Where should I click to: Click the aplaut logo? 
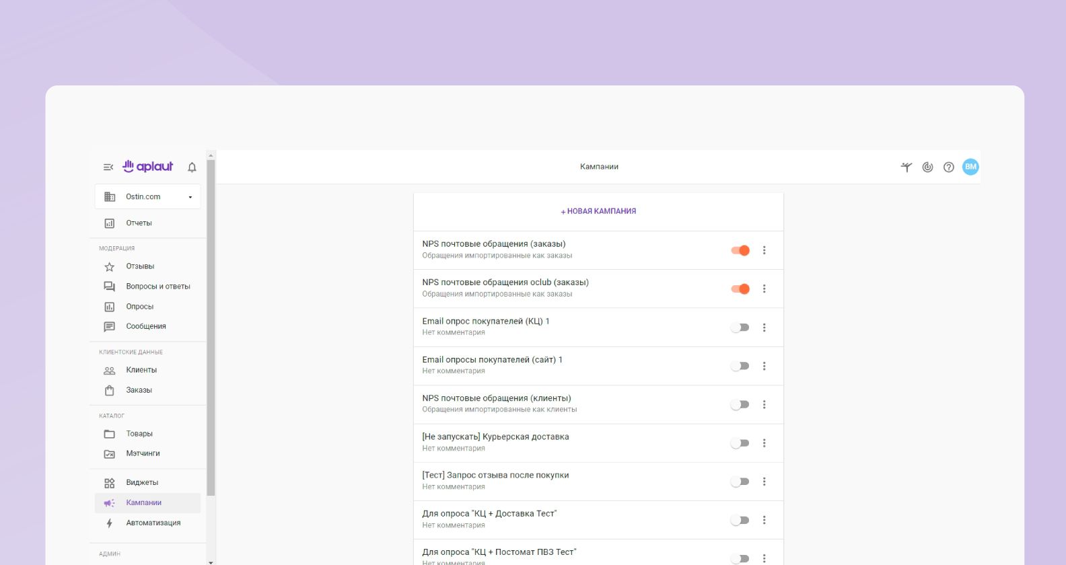148,167
